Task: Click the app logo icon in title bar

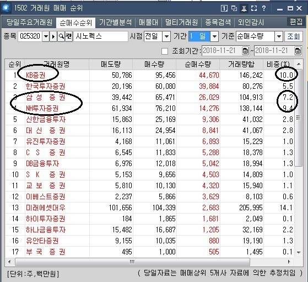Action: tap(6, 8)
